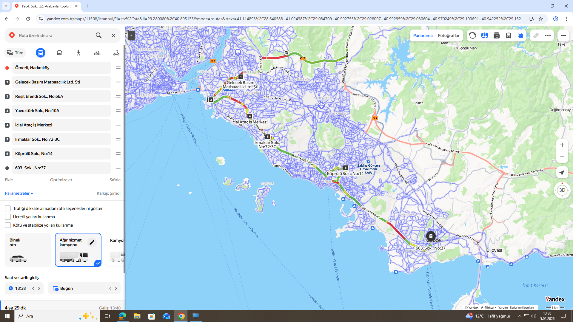This screenshot has height=322, width=573.
Task: Show all transport modes with Tüm
Action: [16, 53]
